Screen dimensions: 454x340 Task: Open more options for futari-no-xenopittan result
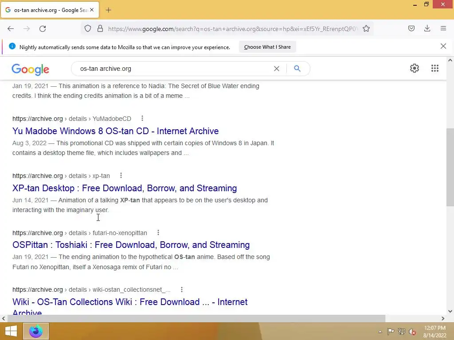pos(158,232)
